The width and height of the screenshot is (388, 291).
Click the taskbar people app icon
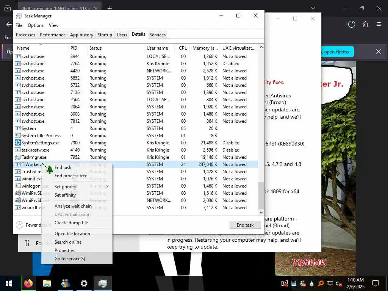pos(65,283)
